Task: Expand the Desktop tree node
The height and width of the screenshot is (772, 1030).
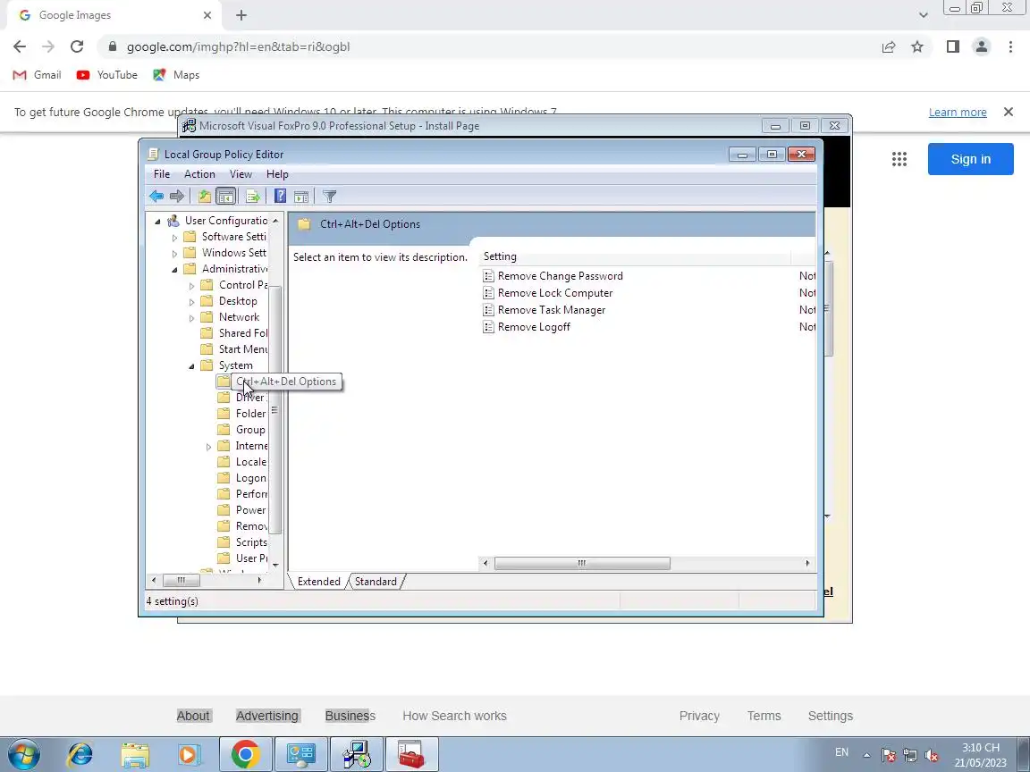Action: tap(192, 302)
